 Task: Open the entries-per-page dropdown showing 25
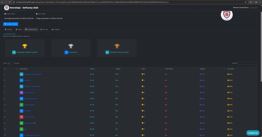click(10, 63)
